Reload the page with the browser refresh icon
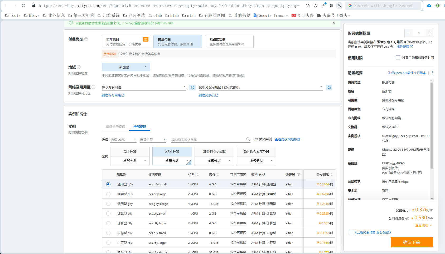The height and width of the screenshot is (254, 445). pyautogui.click(x=23, y=6)
